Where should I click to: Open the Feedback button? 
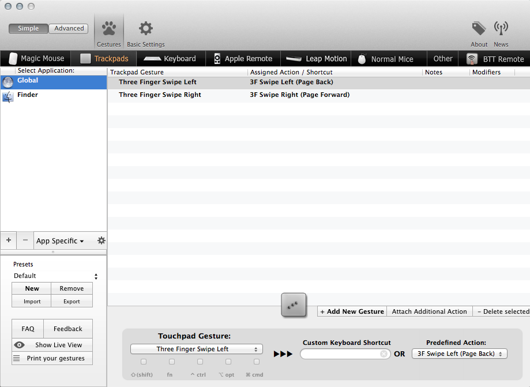[x=68, y=329]
